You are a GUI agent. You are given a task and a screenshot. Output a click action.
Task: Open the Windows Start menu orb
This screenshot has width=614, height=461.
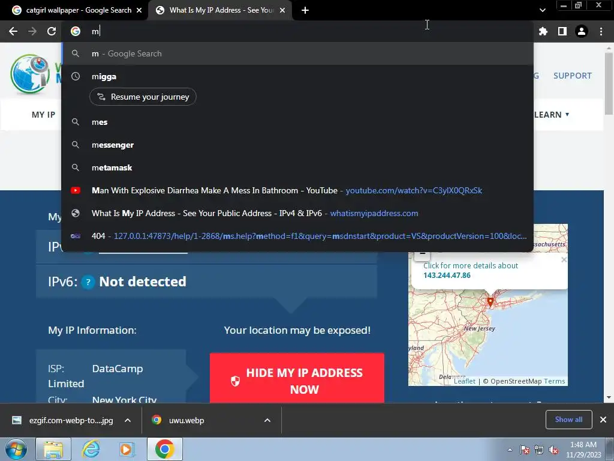16,449
